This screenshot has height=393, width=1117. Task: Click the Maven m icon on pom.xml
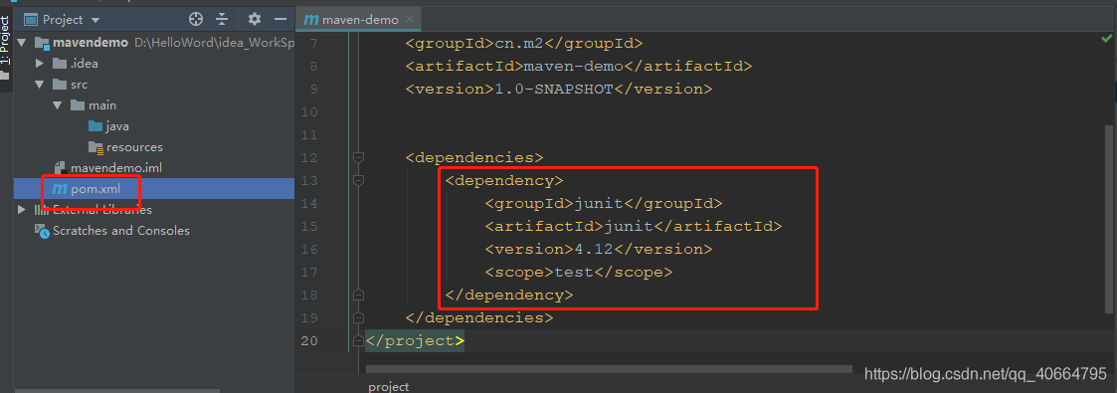[x=61, y=189]
